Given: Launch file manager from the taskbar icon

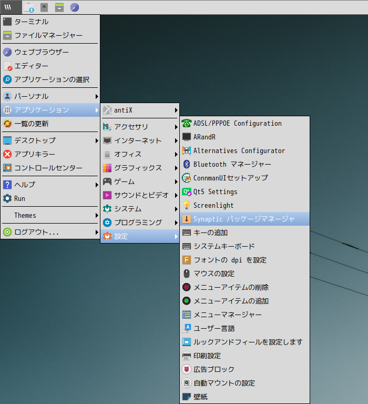Looking at the screenshot, I should [59, 7].
